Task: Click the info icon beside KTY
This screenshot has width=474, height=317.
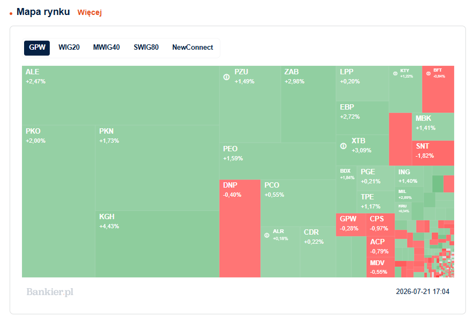Action: pos(395,73)
